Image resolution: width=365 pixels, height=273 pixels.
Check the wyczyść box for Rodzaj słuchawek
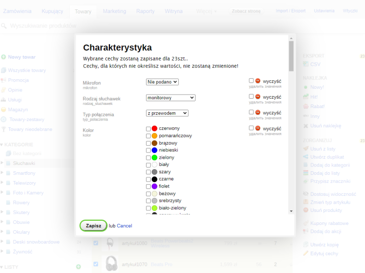coord(251,97)
